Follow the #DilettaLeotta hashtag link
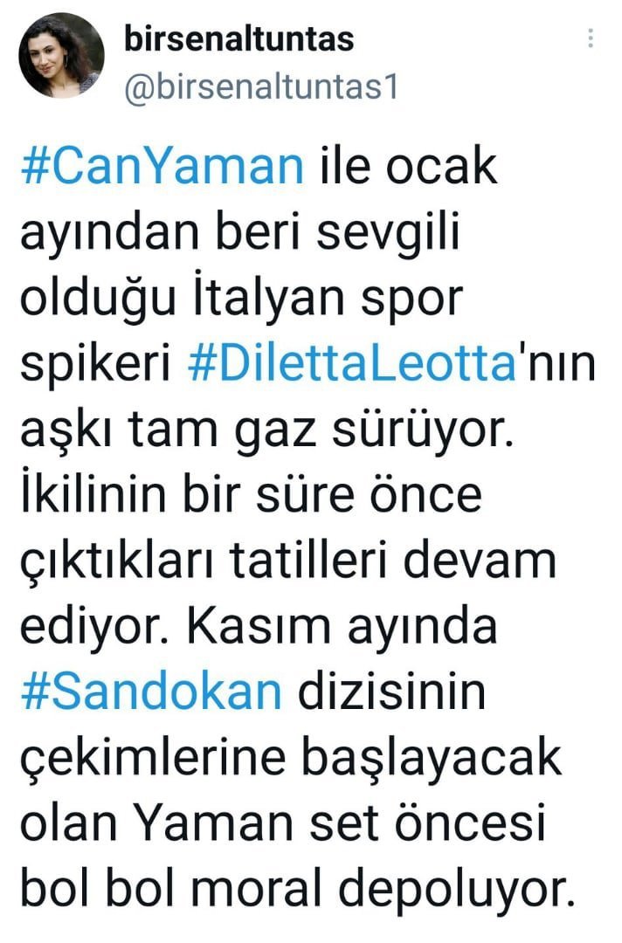This screenshot has height=943, width=622. point(353,363)
